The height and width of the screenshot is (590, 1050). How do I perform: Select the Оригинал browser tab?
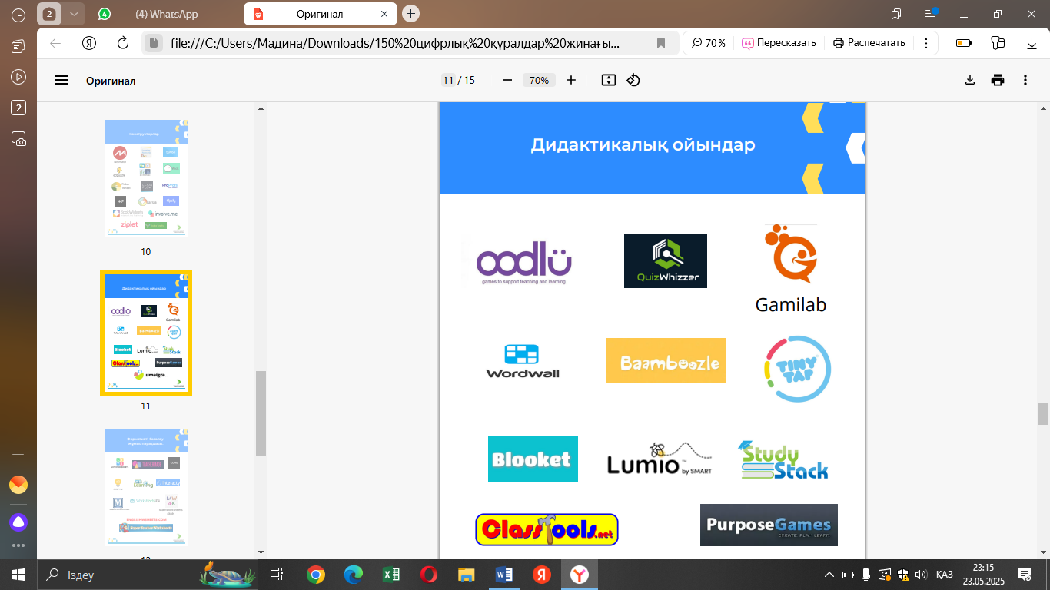pyautogui.click(x=320, y=14)
